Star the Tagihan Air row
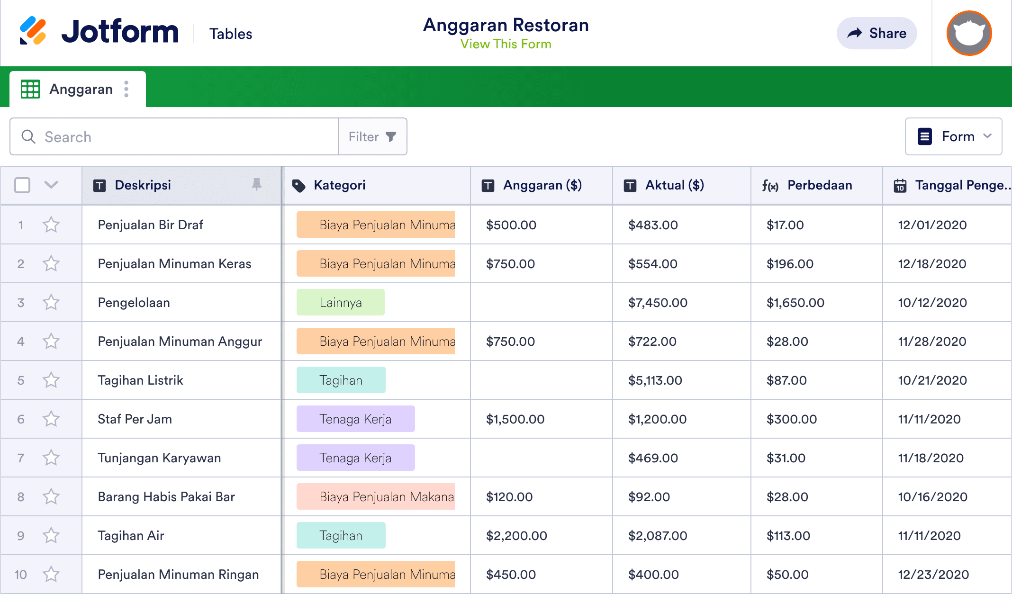Viewport: 1012px width, 594px height. (51, 535)
